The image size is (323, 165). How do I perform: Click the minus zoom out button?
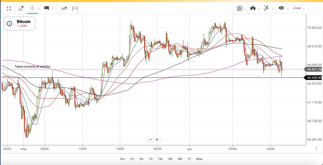pos(150,140)
